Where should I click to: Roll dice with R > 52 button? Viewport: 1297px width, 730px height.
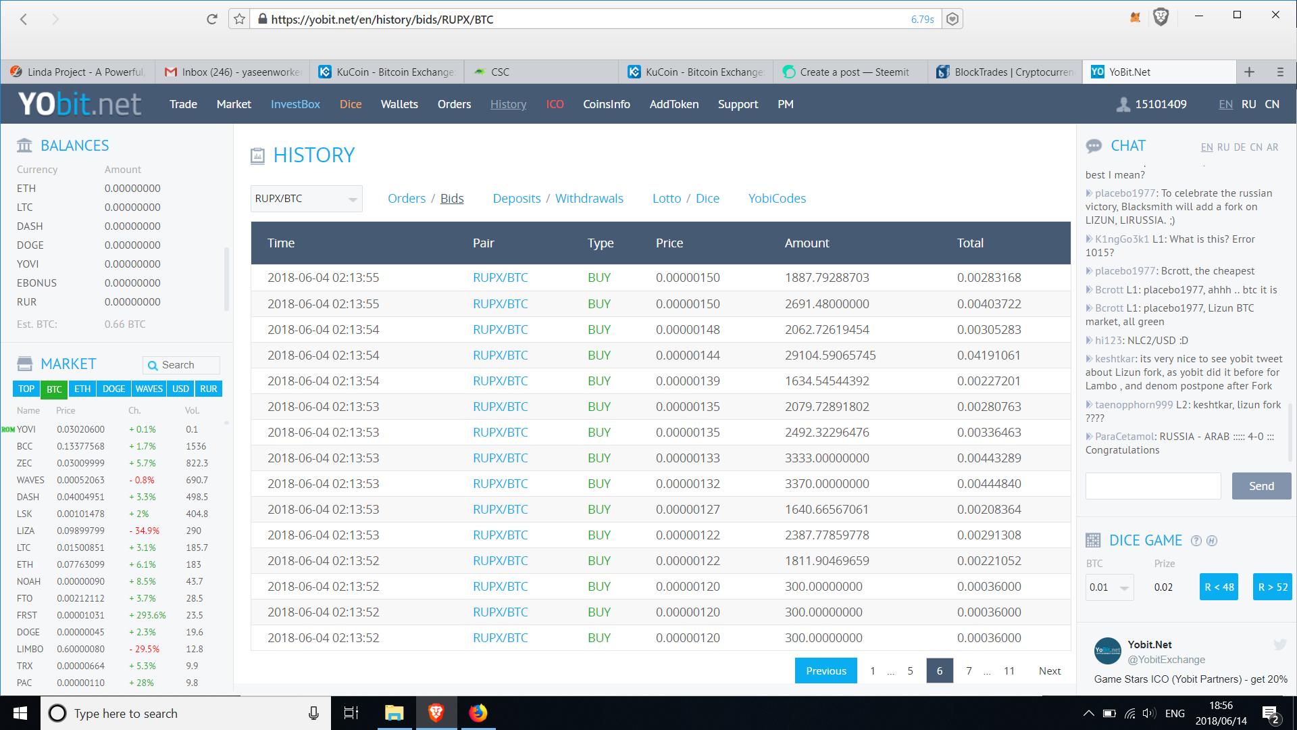[x=1273, y=587]
